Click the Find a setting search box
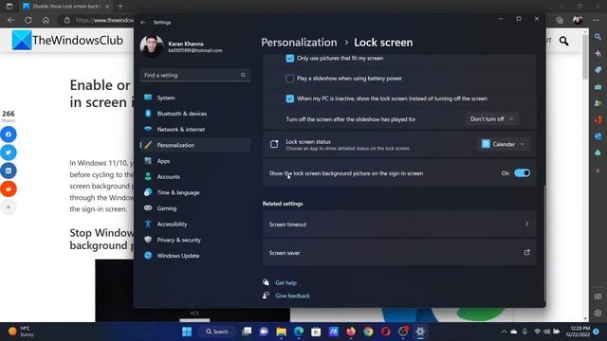Screen dimensions: 607x341 click(x=195, y=75)
